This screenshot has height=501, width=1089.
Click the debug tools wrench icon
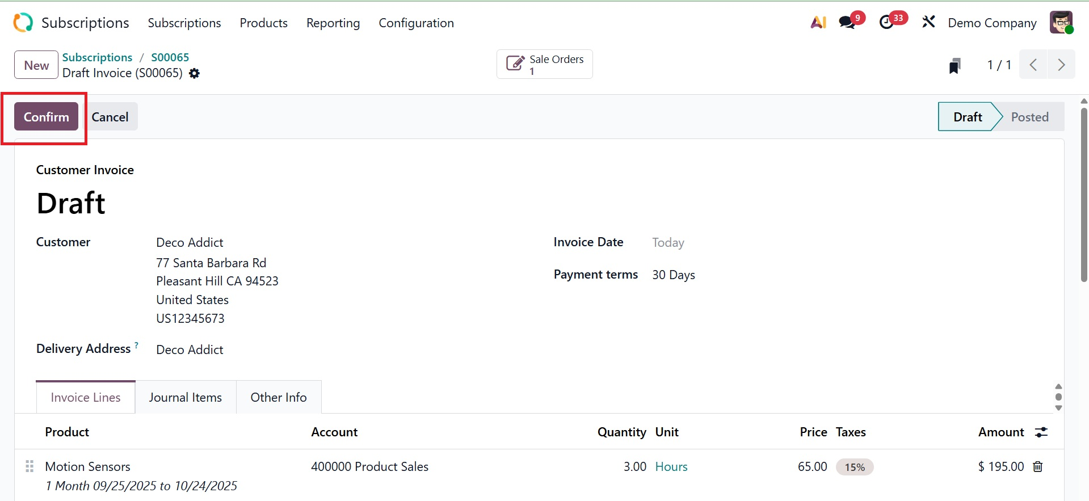[928, 23]
